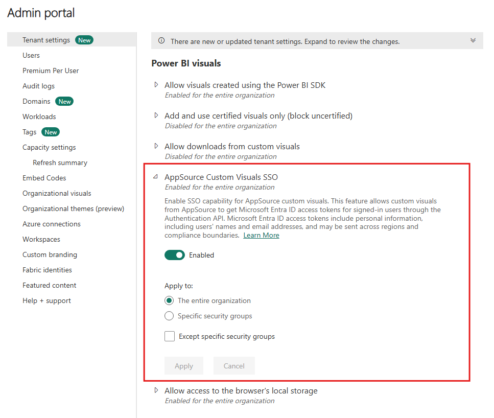Click the New badge beside Domains
The height and width of the screenshot is (418, 494).
64,101
